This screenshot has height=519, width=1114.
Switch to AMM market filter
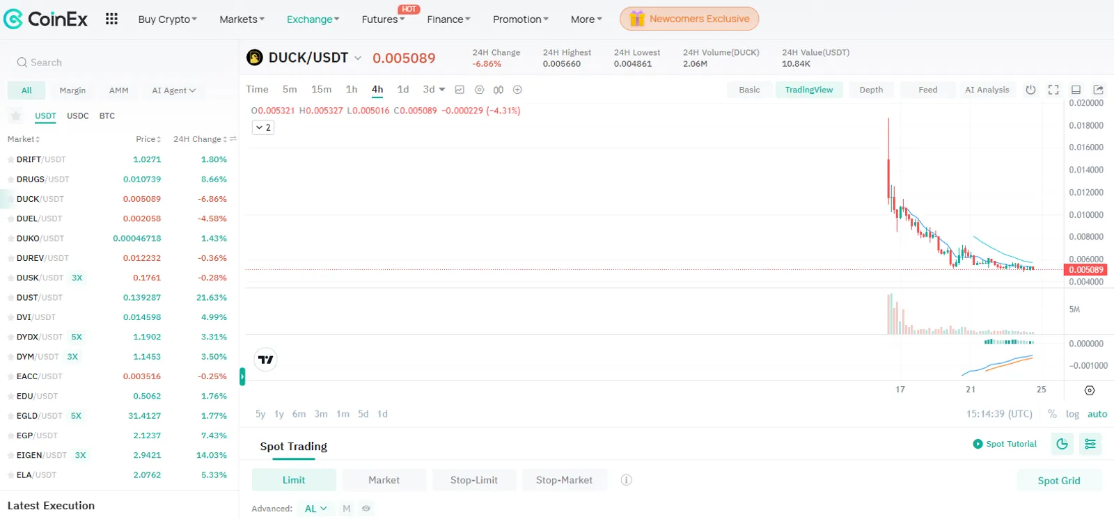point(118,90)
